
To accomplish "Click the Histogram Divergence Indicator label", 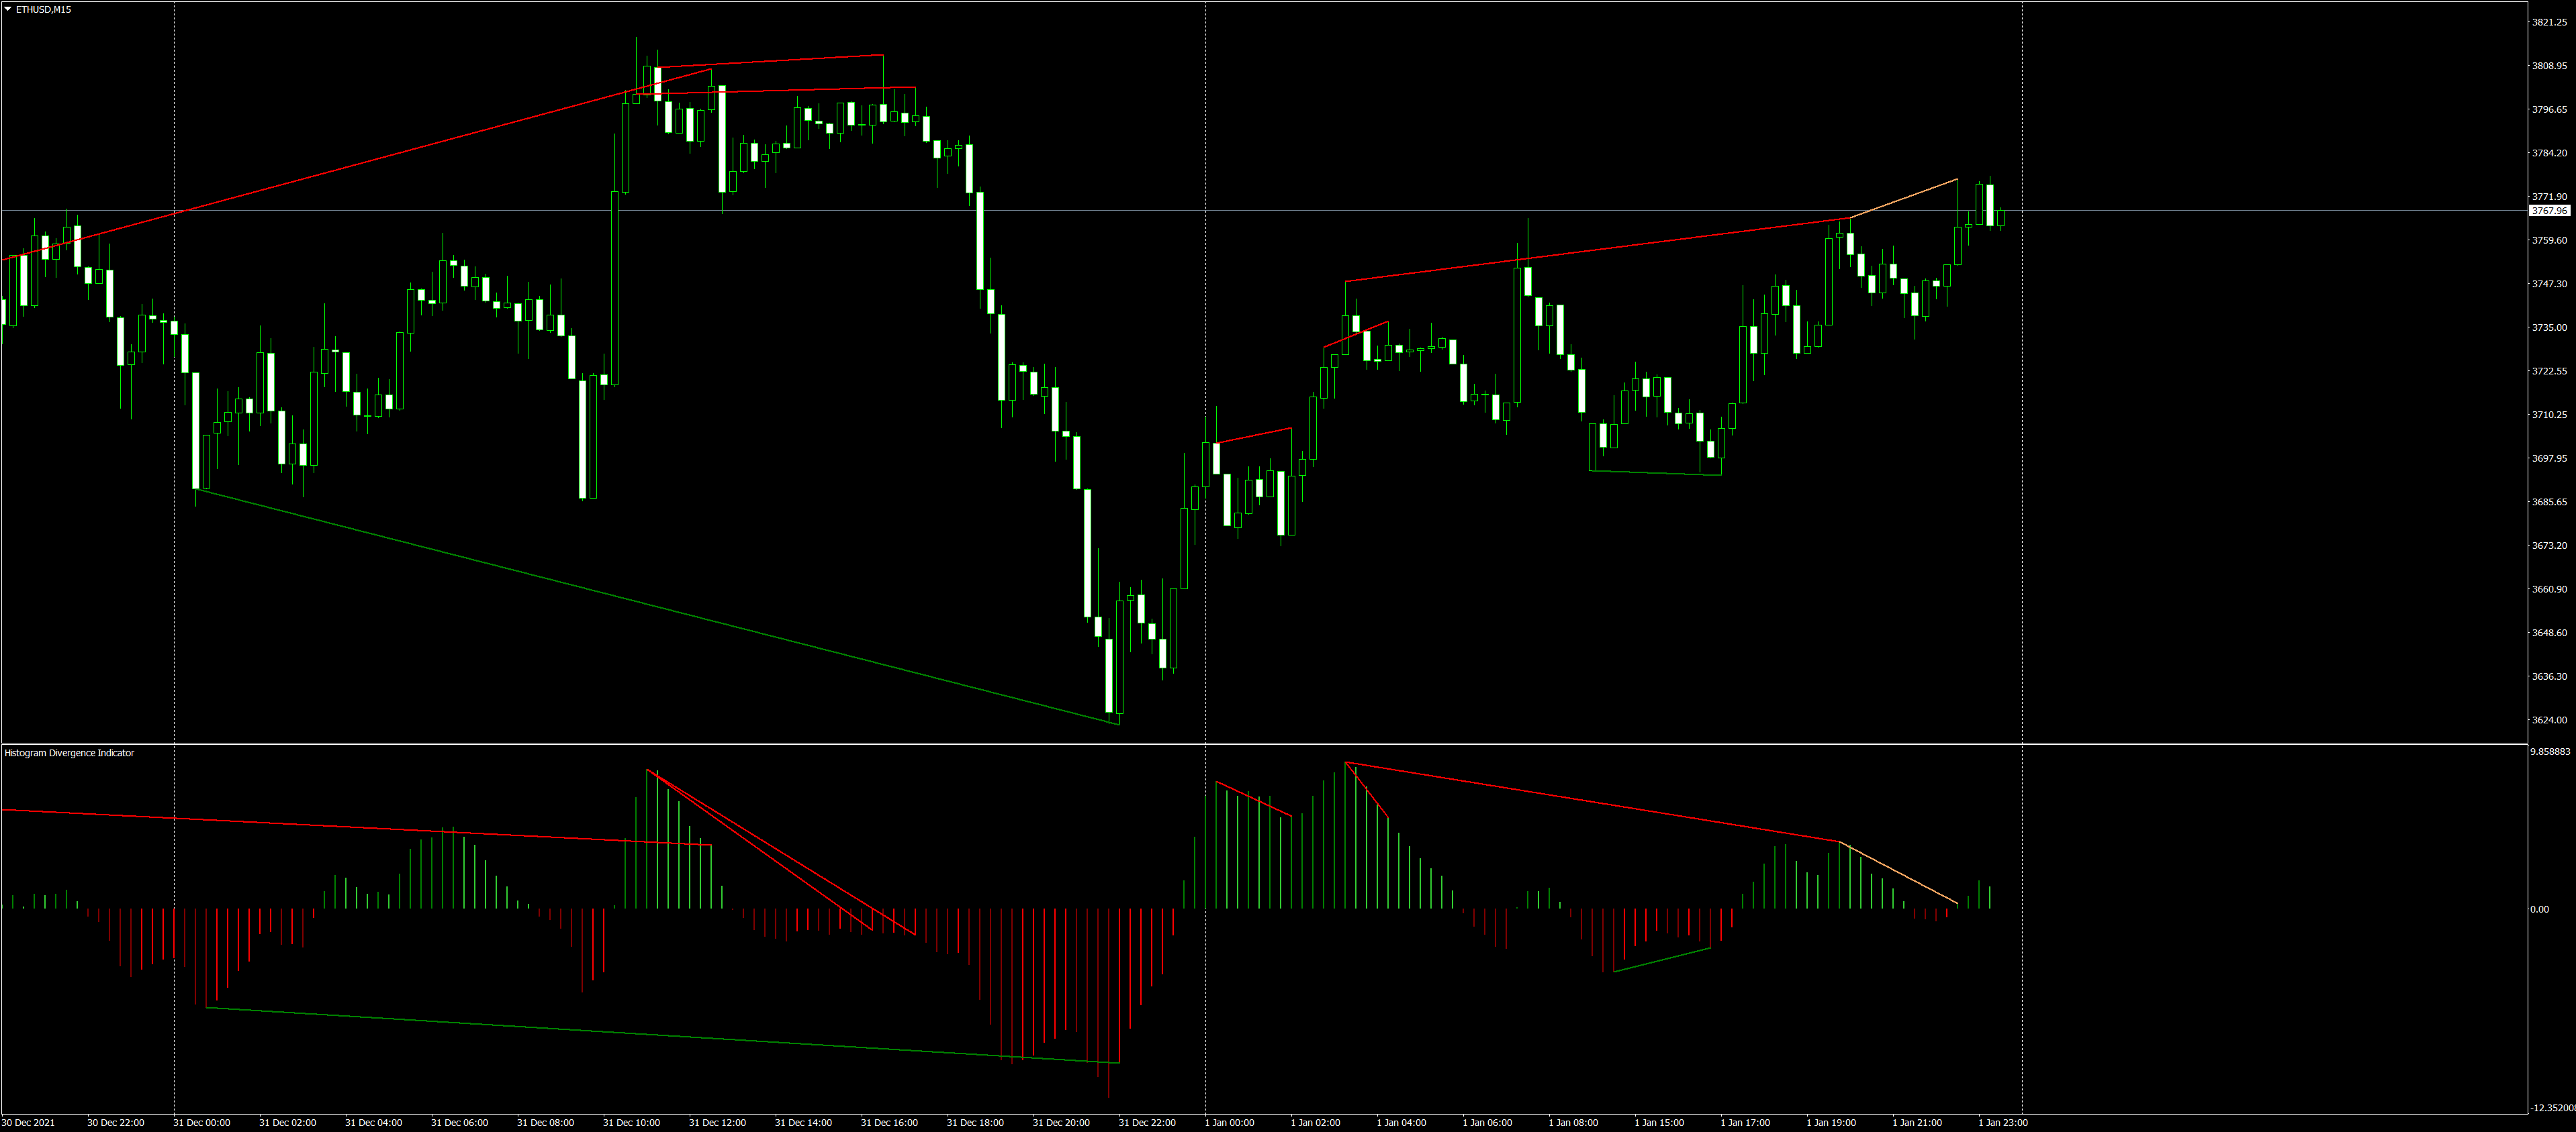I will coord(69,752).
